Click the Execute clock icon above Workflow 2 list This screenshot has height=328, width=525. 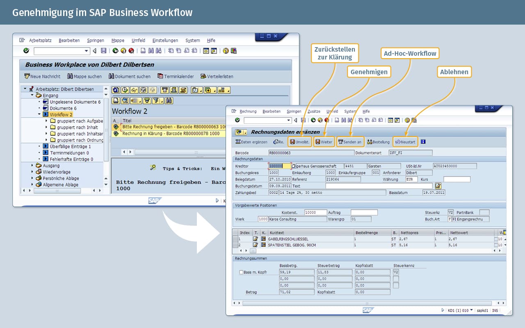click(x=125, y=90)
